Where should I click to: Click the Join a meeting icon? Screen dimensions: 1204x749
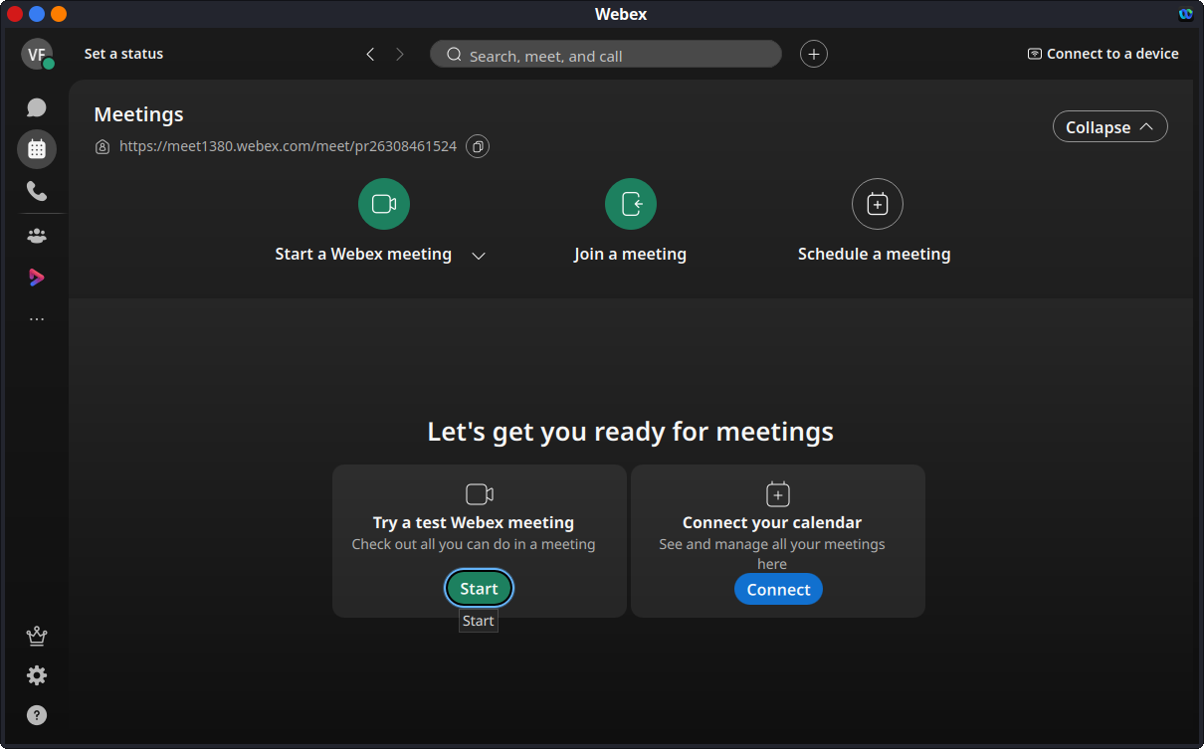pos(631,204)
